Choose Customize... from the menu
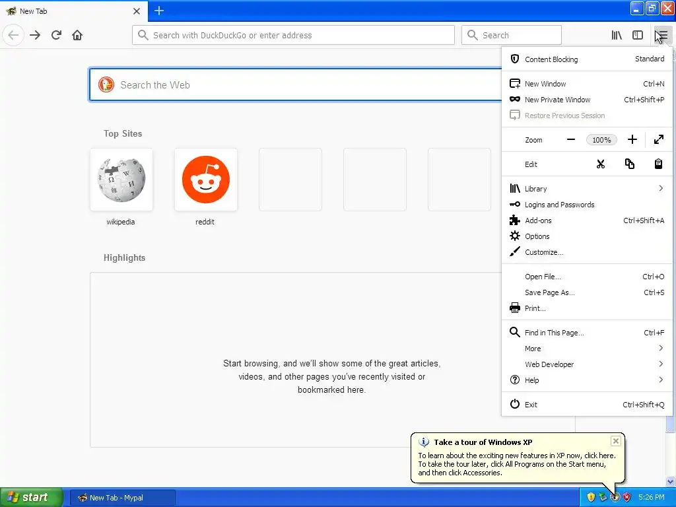Image resolution: width=676 pixels, height=507 pixels. pyautogui.click(x=587, y=252)
